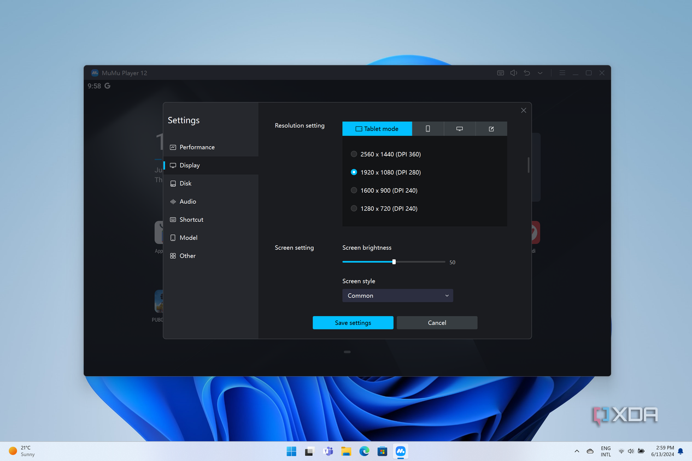Screen dimensions: 692x461
Task: Open keyboard mapping icon in MuMu title bar
Action: [x=500, y=73]
